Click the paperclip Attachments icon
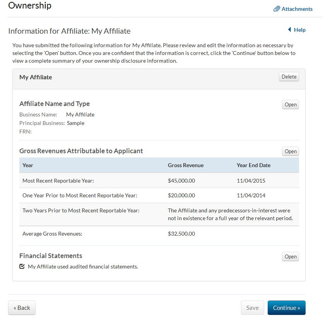 277,9
